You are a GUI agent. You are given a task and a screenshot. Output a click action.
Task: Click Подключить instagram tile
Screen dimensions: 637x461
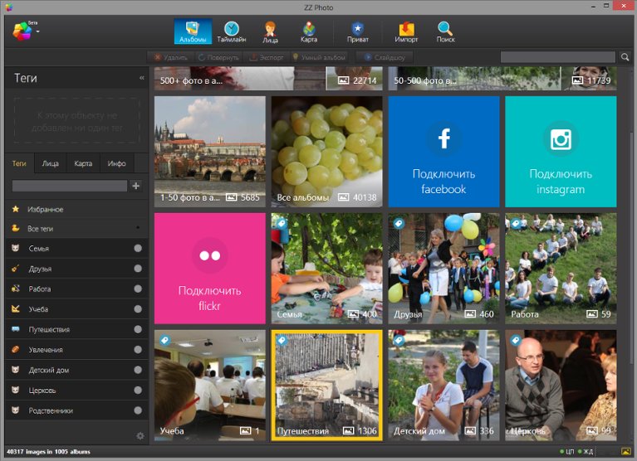(x=561, y=152)
